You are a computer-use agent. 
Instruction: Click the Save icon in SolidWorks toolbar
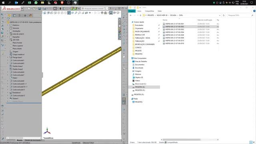(39, 8)
